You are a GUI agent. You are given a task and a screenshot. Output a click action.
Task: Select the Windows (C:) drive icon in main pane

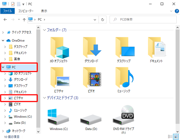click(x=58, y=117)
